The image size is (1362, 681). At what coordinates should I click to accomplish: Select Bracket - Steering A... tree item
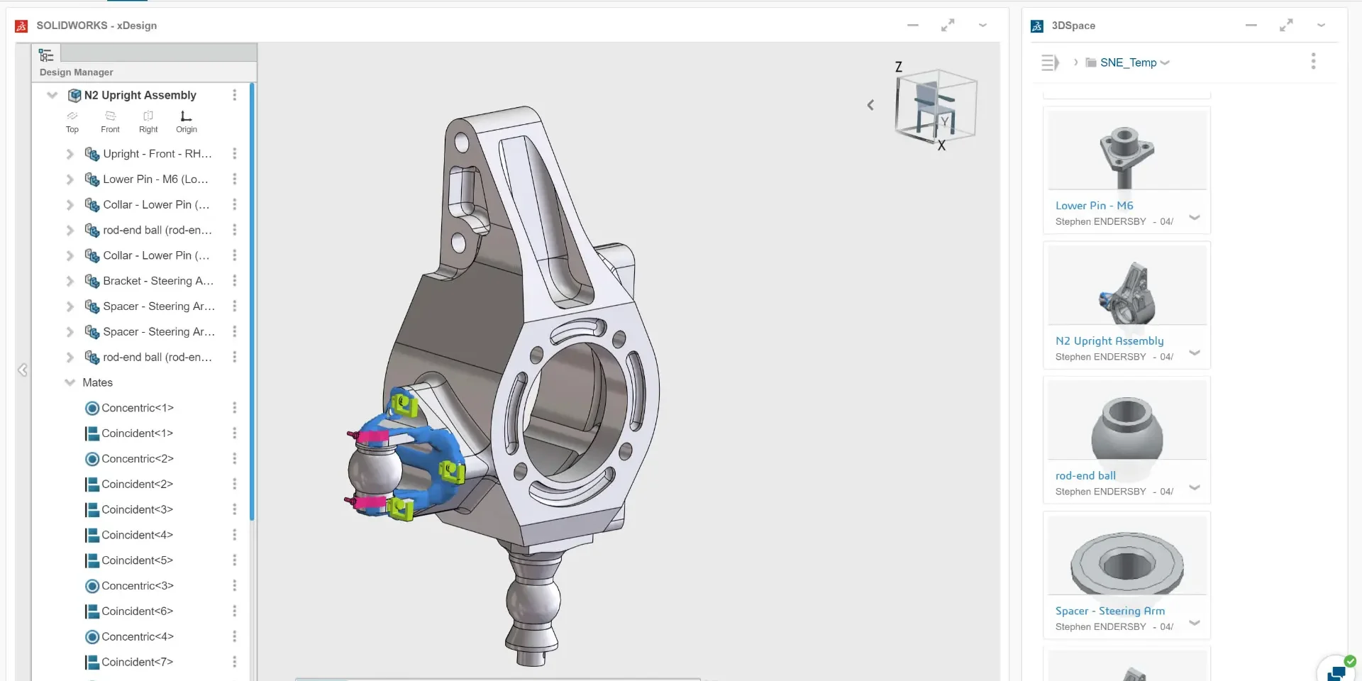(157, 281)
